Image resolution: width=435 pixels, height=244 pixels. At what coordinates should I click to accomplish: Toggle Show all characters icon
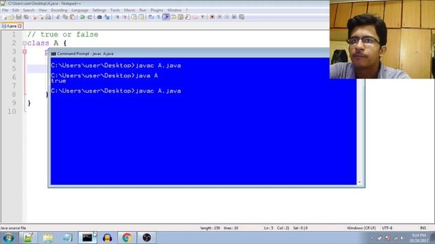[158, 17]
